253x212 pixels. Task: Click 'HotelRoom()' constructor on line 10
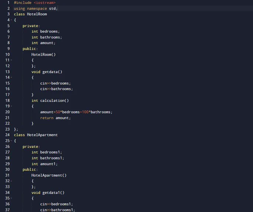coord(44,55)
